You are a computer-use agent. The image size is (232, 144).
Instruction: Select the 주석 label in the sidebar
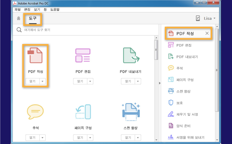(x=180, y=68)
